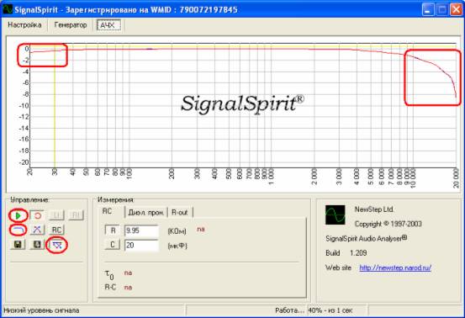This screenshot has height=318, width=465.
Task: Click the 'NewStep Ltd' text
Action: pyautogui.click(x=373, y=209)
